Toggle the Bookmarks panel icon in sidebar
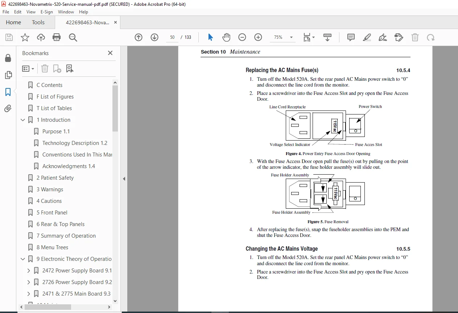 8,92
